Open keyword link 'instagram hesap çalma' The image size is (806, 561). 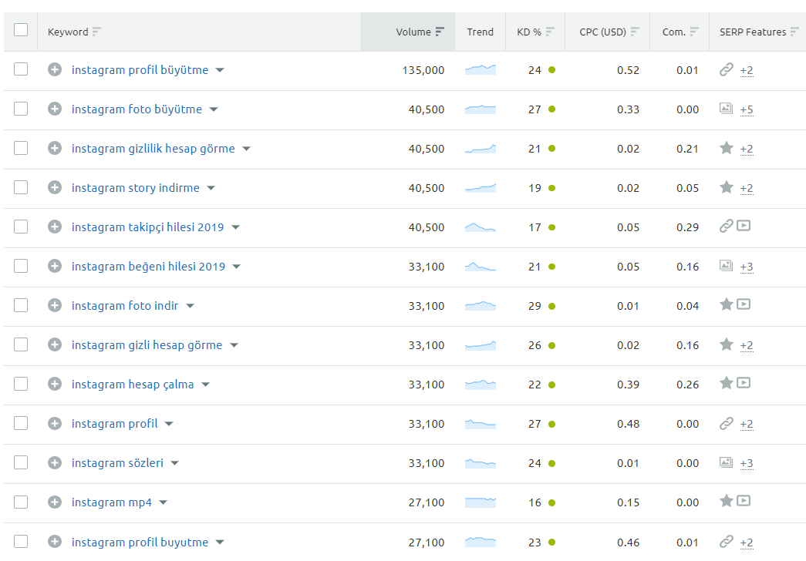click(x=133, y=385)
